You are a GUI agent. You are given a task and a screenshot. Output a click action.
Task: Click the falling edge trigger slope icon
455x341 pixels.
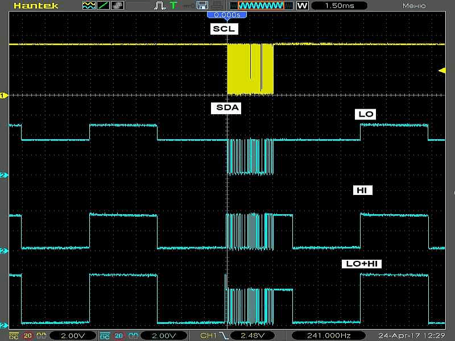click(x=225, y=336)
